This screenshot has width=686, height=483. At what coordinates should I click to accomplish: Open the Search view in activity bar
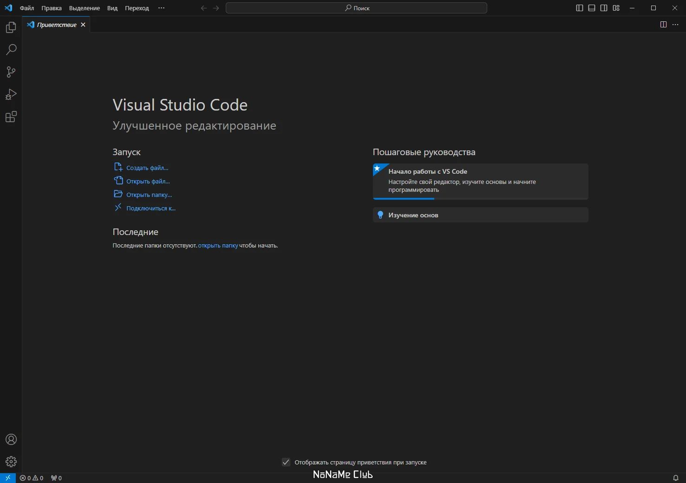[11, 50]
